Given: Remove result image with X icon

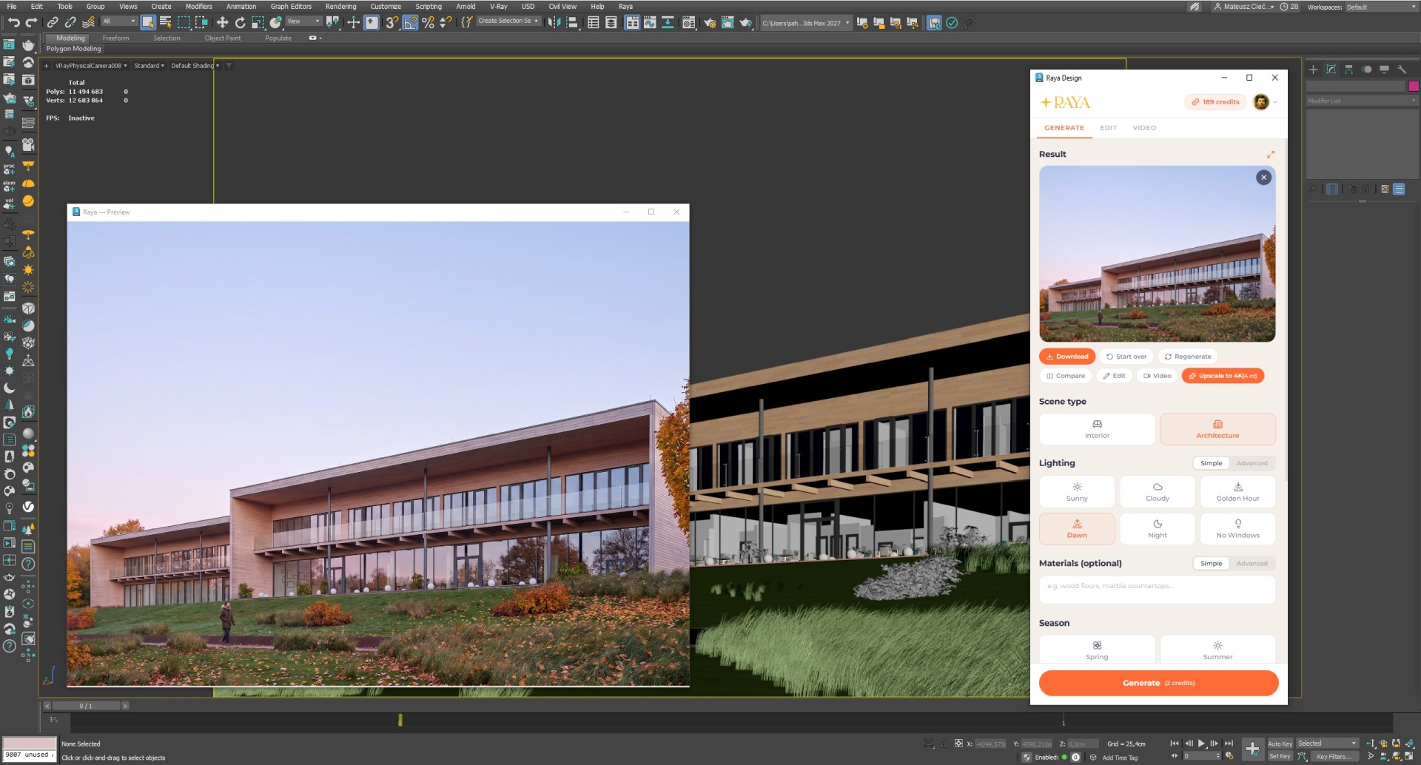Looking at the screenshot, I should (x=1263, y=178).
